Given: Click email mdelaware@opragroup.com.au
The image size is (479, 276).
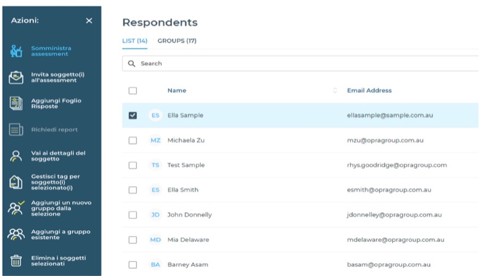Looking at the screenshot, I should click(395, 240).
